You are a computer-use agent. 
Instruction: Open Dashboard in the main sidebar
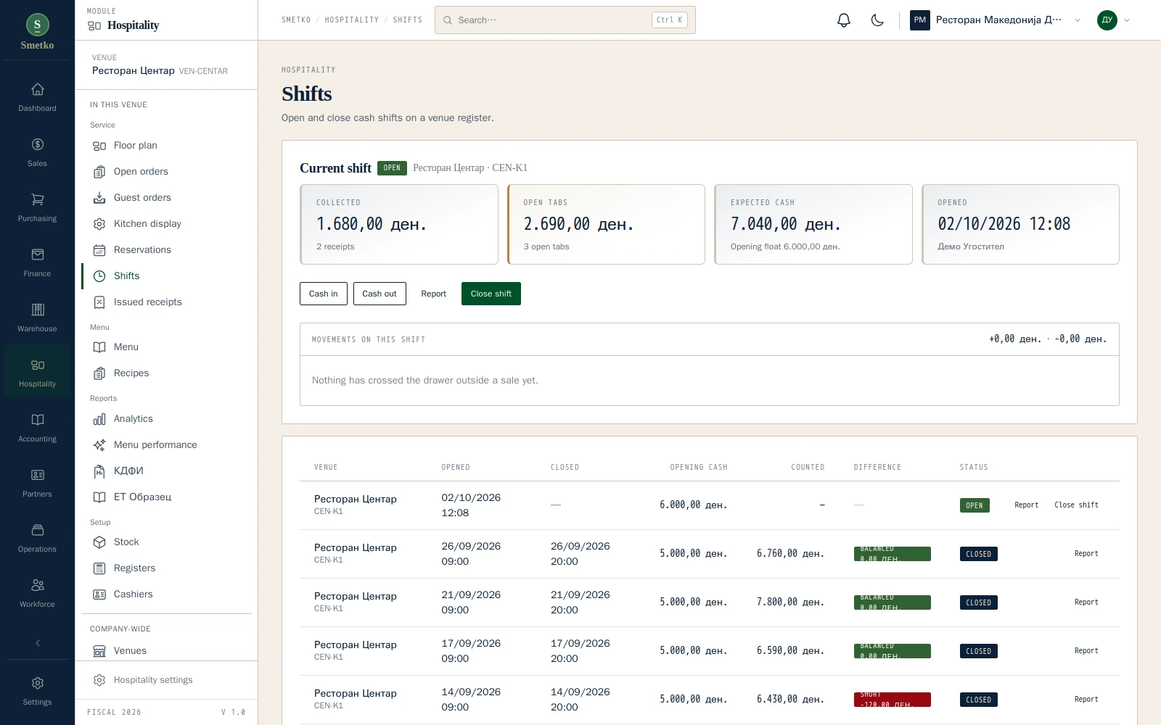[x=38, y=98]
